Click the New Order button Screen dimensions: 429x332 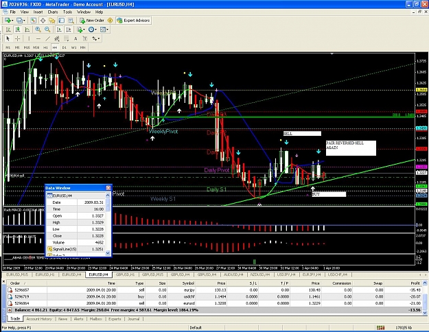pyautogui.click(x=92, y=21)
